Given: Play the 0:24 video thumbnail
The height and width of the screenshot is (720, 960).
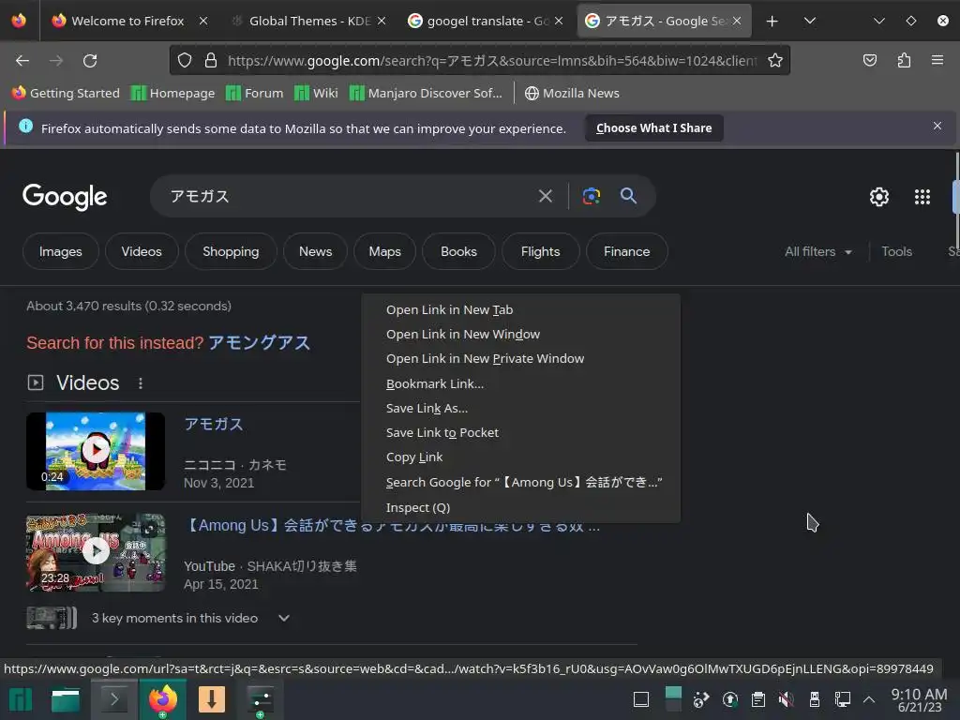Looking at the screenshot, I should tap(96, 451).
